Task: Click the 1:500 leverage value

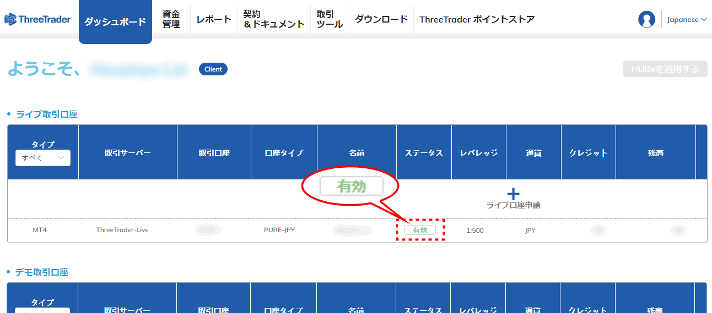Action: (475, 230)
